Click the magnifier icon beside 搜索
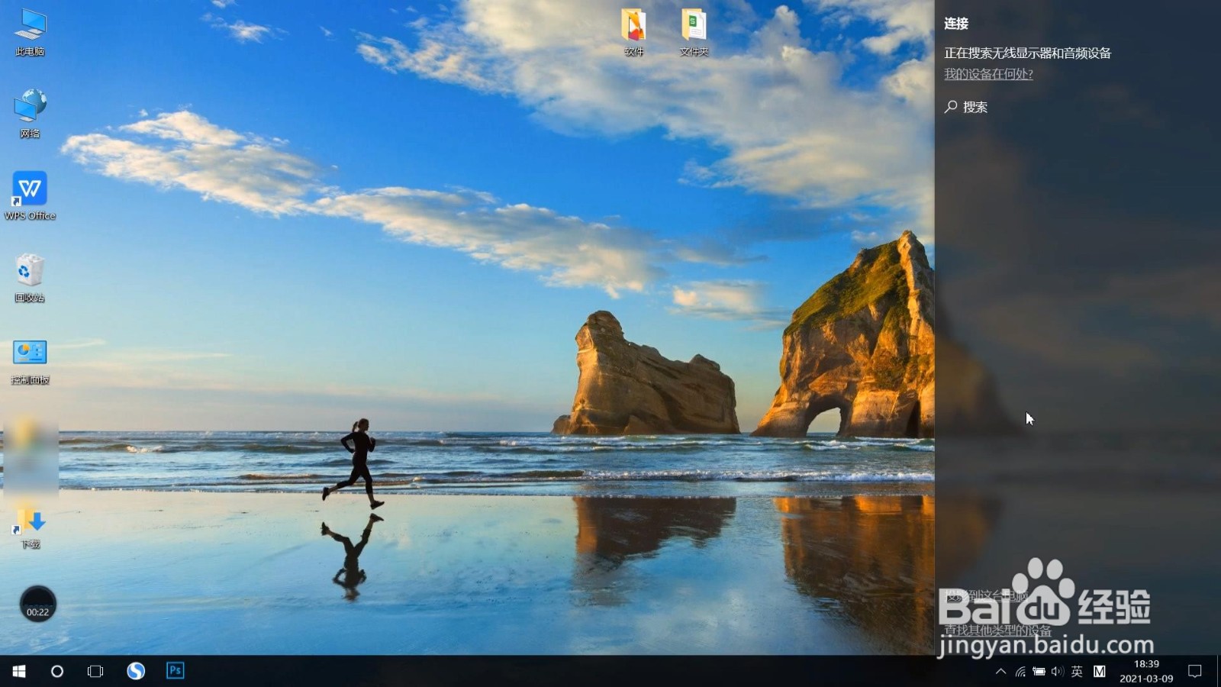 [x=951, y=107]
